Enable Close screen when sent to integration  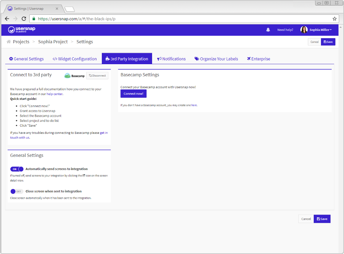(17, 192)
